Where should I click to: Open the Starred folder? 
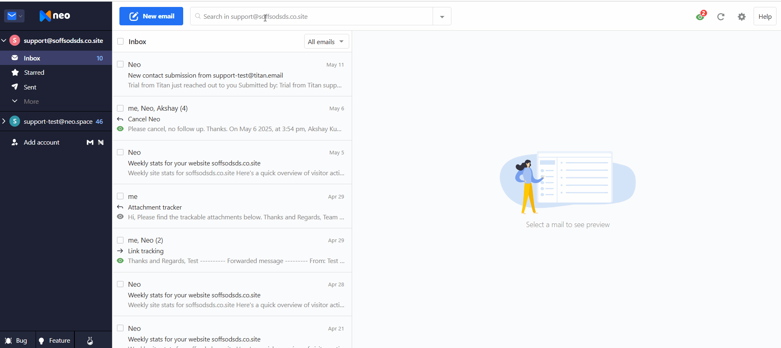point(56,72)
